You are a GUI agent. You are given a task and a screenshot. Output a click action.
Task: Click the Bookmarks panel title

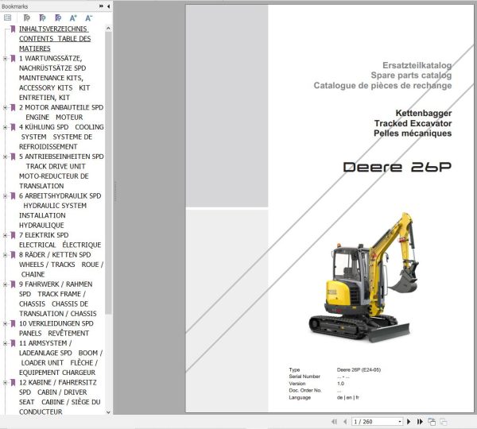pyautogui.click(x=14, y=6)
